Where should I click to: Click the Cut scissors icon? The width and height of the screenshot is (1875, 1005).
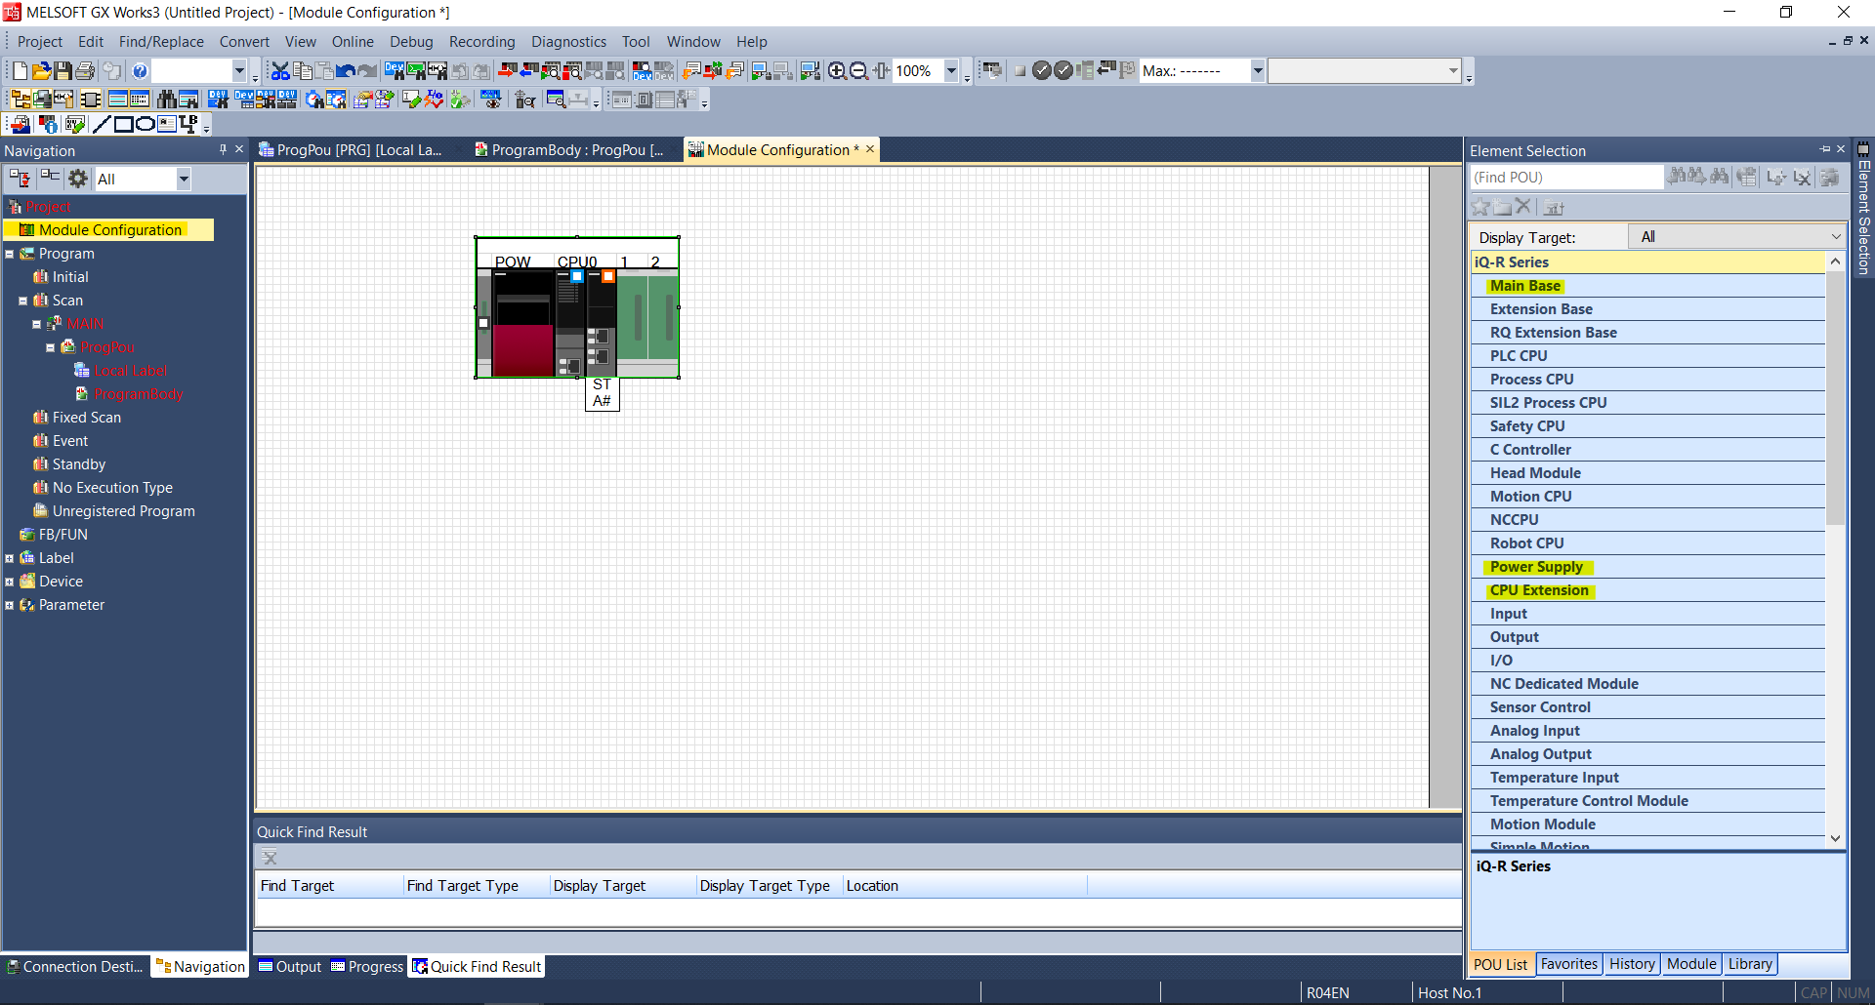pos(280,70)
